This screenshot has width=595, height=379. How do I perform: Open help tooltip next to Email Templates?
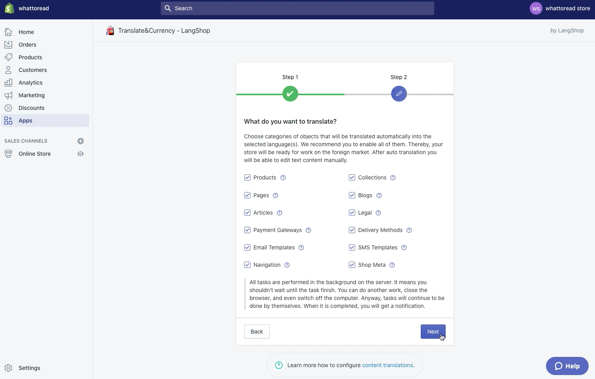(x=301, y=248)
